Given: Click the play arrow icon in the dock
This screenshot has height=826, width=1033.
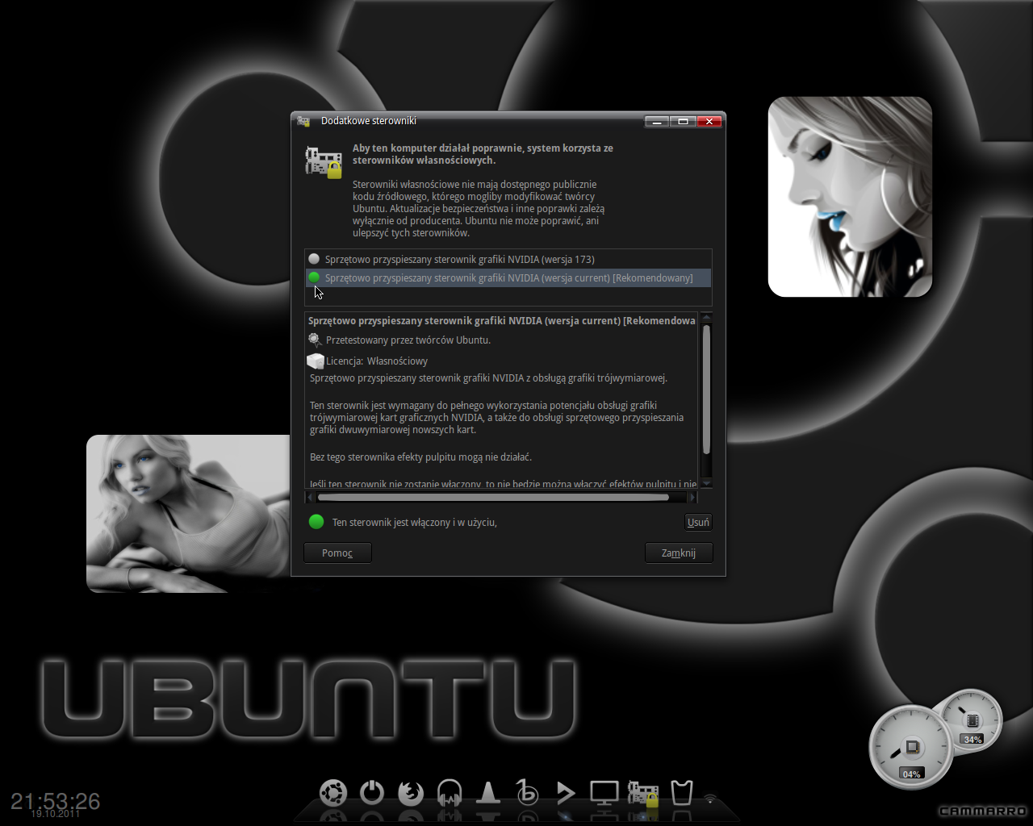Looking at the screenshot, I should pos(565,793).
